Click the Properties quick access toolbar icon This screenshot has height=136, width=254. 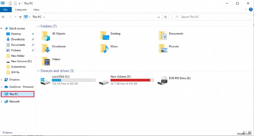10,3
